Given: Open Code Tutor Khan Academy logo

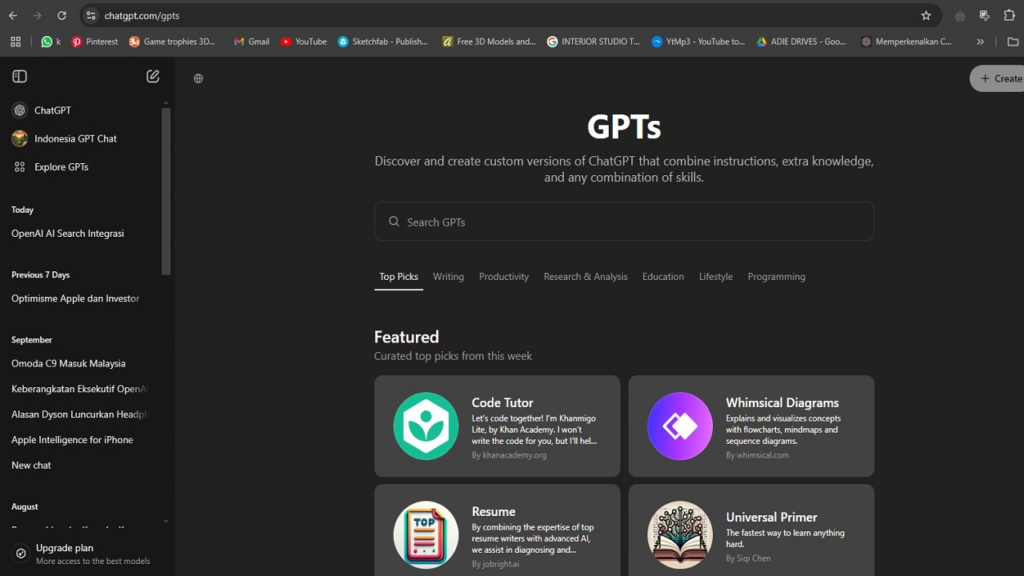Looking at the screenshot, I should pyautogui.click(x=426, y=426).
